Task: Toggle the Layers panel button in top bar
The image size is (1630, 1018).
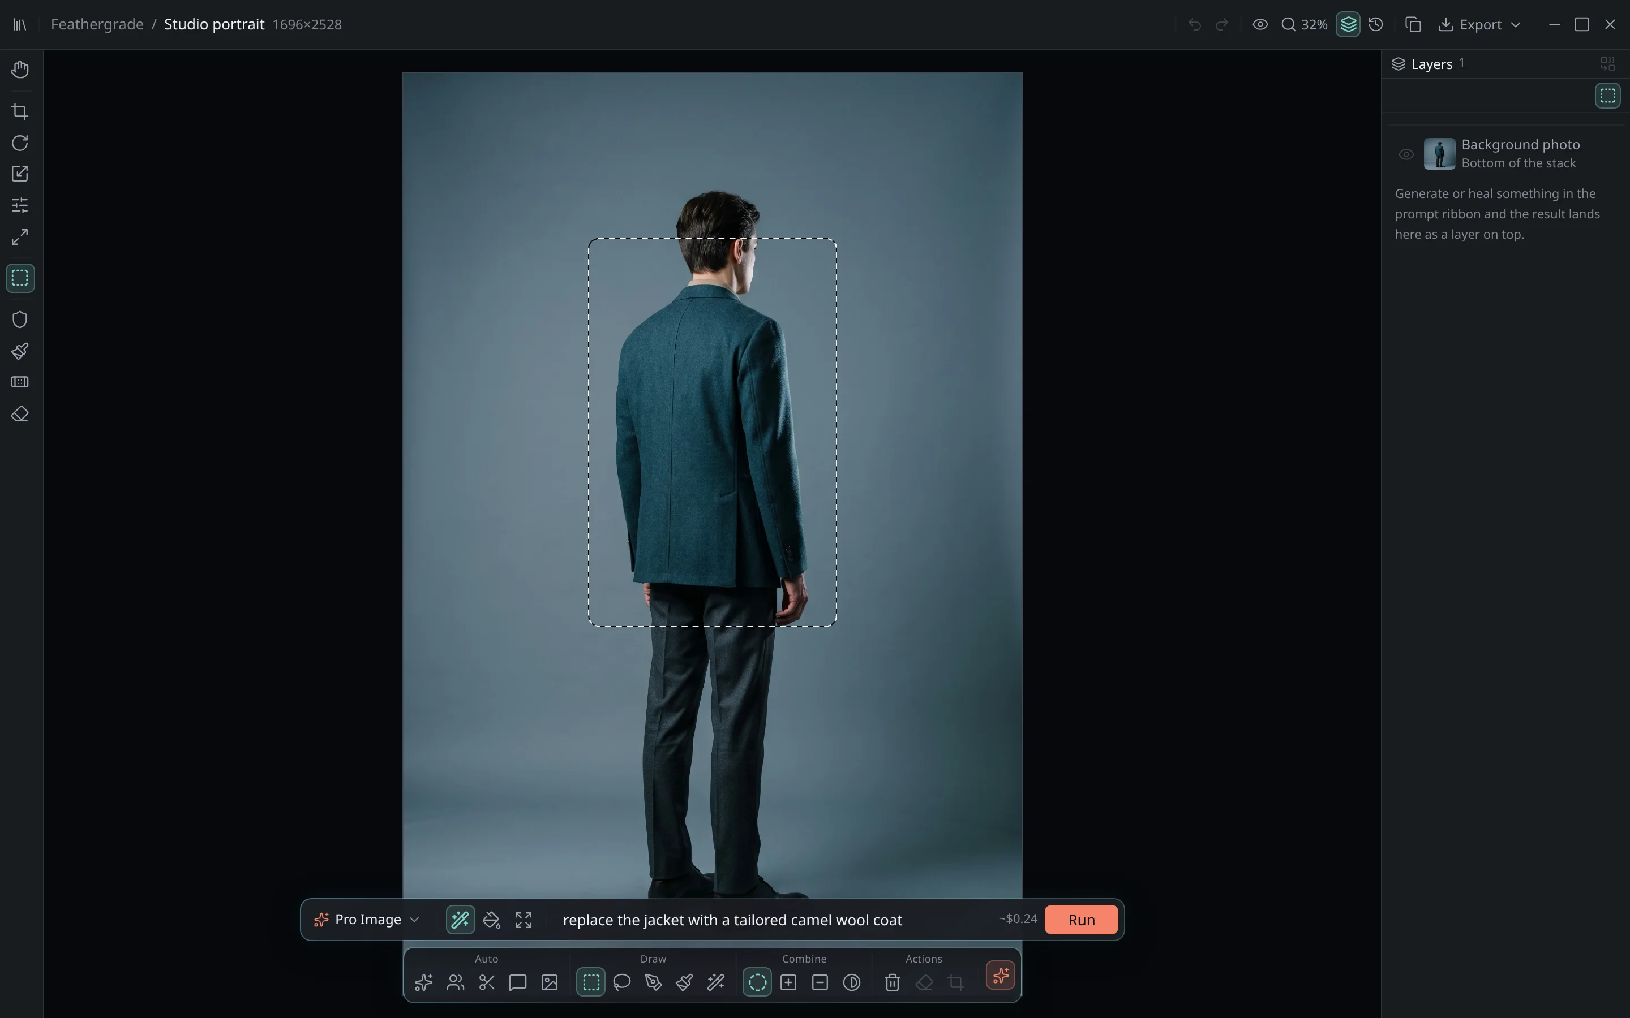Action: (1348, 24)
